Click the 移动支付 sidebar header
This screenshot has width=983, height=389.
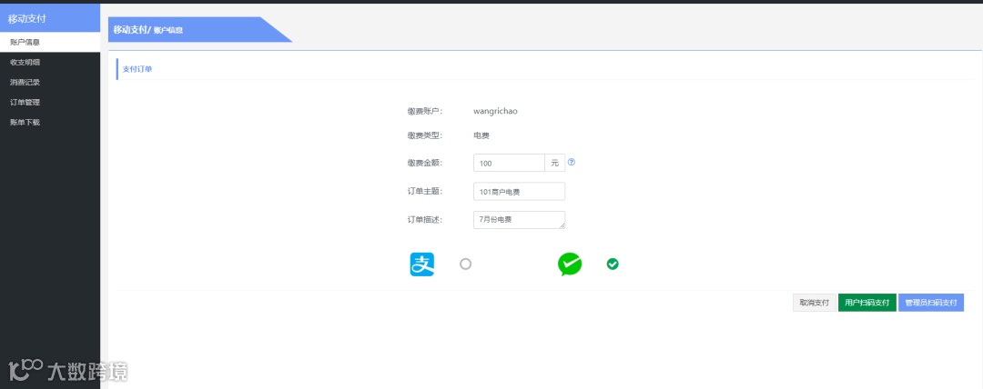(x=50, y=18)
